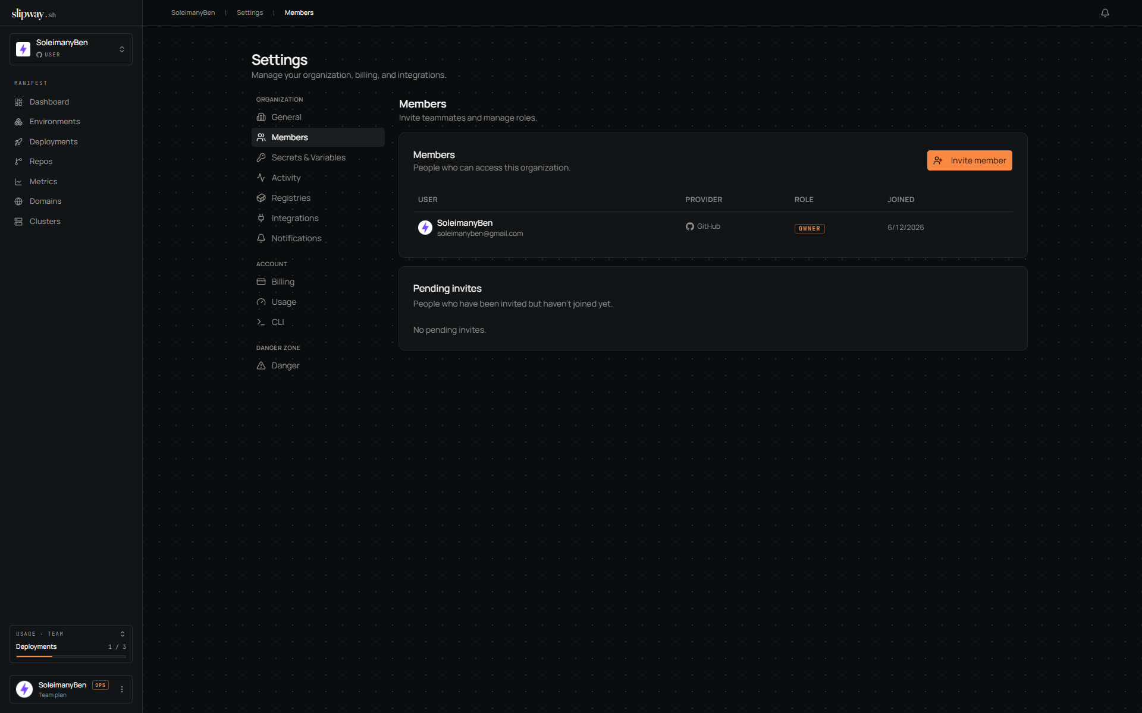1142x713 pixels.
Task: Click Settings breadcrumb link
Action: pyautogui.click(x=250, y=12)
